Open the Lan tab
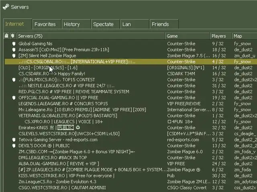 pyautogui.click(x=135, y=24)
